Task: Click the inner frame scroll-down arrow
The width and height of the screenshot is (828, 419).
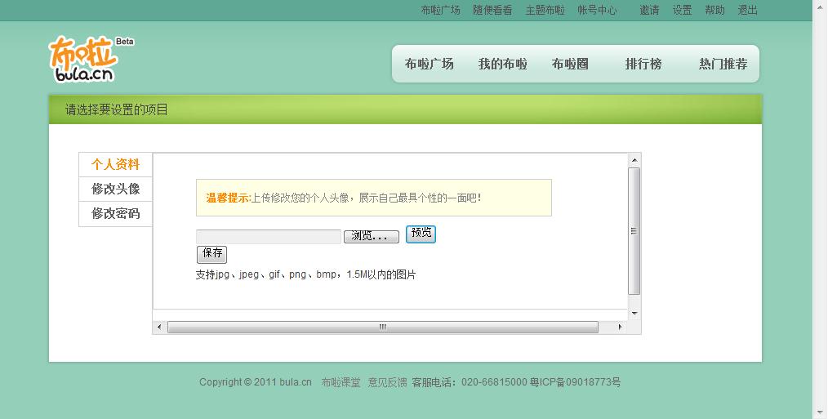Action: point(634,314)
